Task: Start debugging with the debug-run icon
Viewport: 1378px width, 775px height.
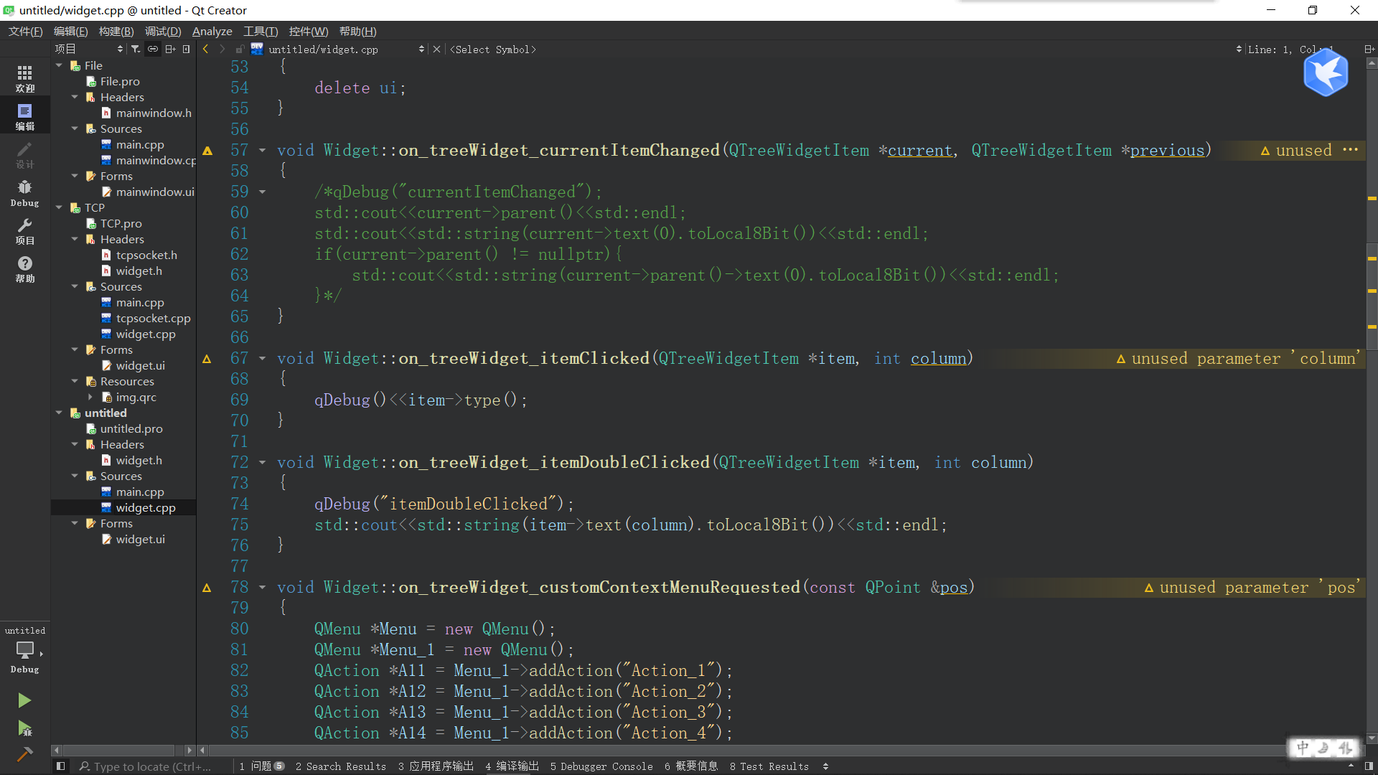Action: pos(24,729)
